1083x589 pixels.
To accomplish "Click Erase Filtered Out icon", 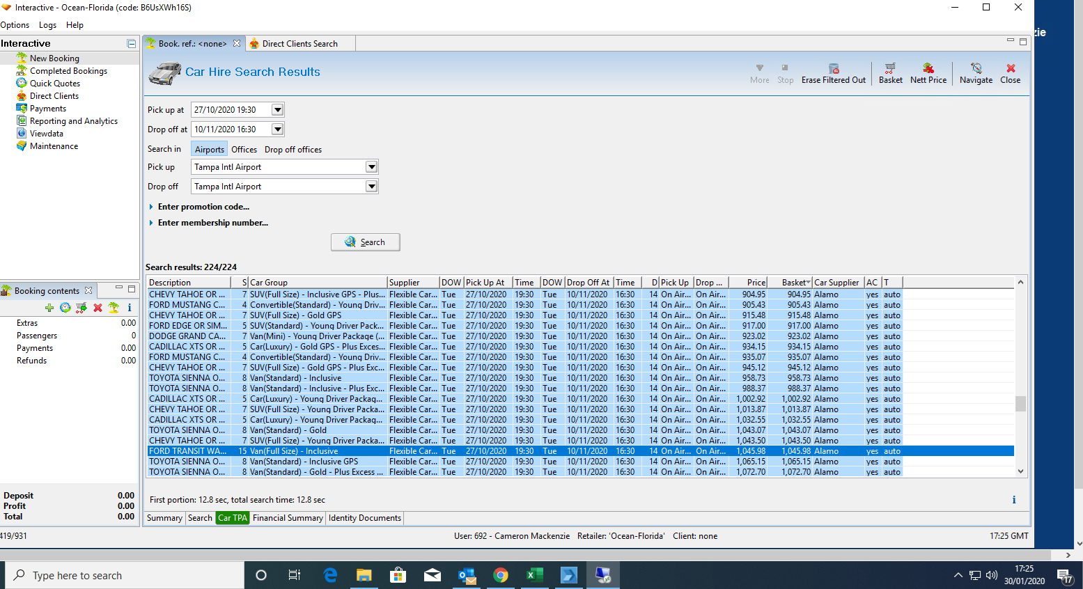I will [833, 68].
